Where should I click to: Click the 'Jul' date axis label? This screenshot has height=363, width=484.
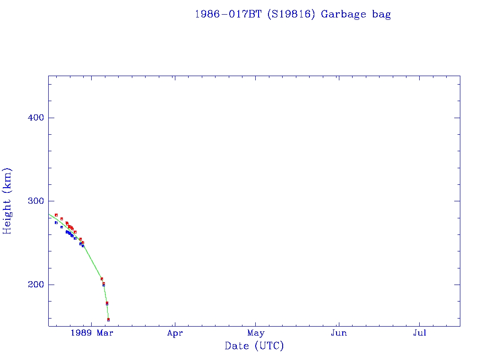click(x=419, y=333)
